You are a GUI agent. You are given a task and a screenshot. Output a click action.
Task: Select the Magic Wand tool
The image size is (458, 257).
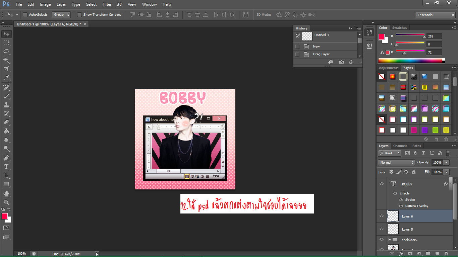[6, 60]
